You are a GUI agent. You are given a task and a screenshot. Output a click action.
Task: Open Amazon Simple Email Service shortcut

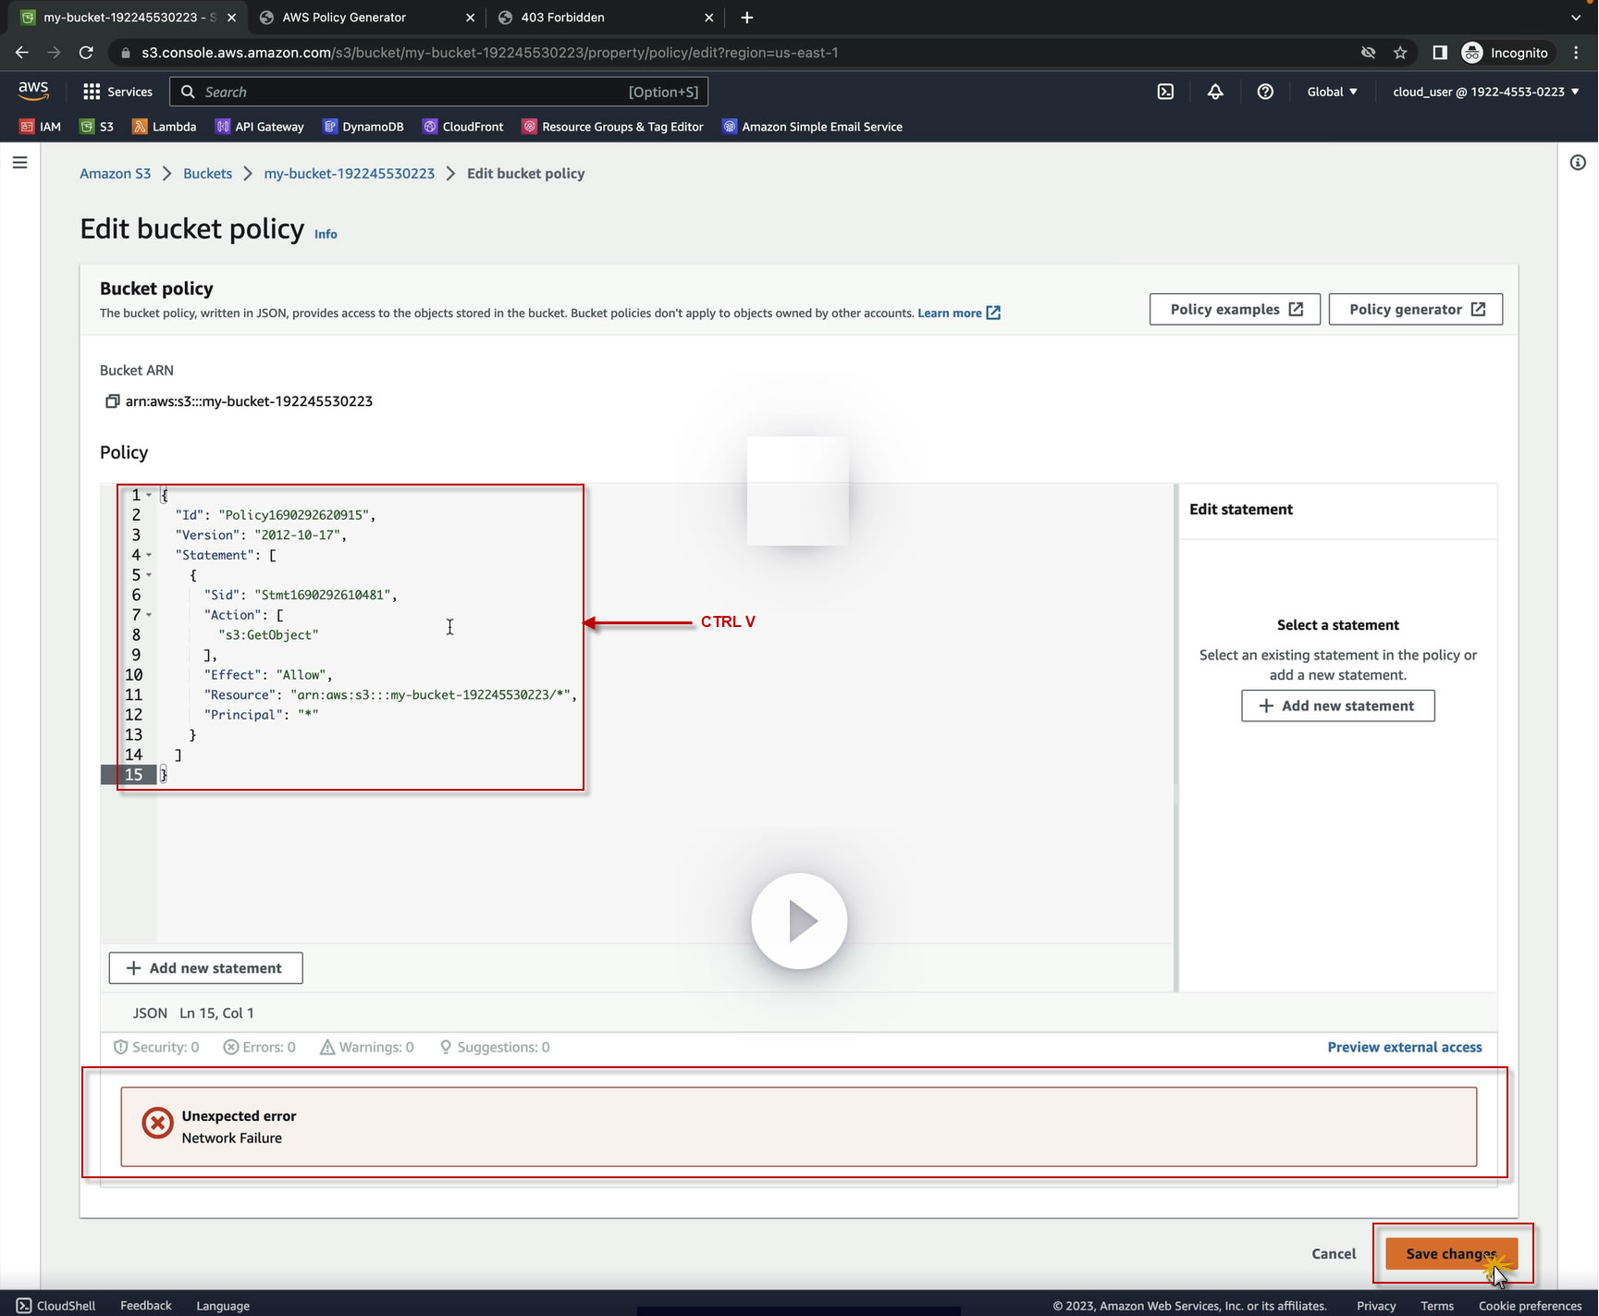[813, 127]
